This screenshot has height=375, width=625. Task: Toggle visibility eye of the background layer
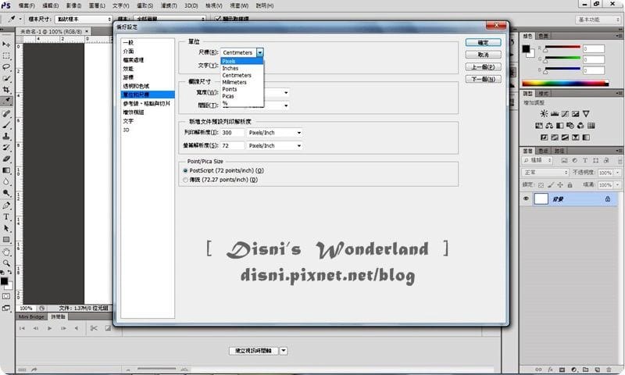click(x=526, y=198)
